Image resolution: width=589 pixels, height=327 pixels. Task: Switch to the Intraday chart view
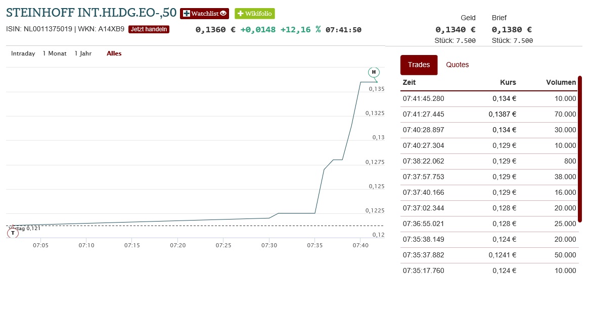pyautogui.click(x=23, y=53)
